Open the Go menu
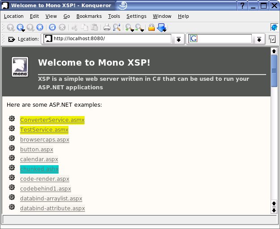 (67, 16)
